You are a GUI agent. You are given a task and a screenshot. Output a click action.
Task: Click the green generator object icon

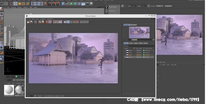coord(71,4)
